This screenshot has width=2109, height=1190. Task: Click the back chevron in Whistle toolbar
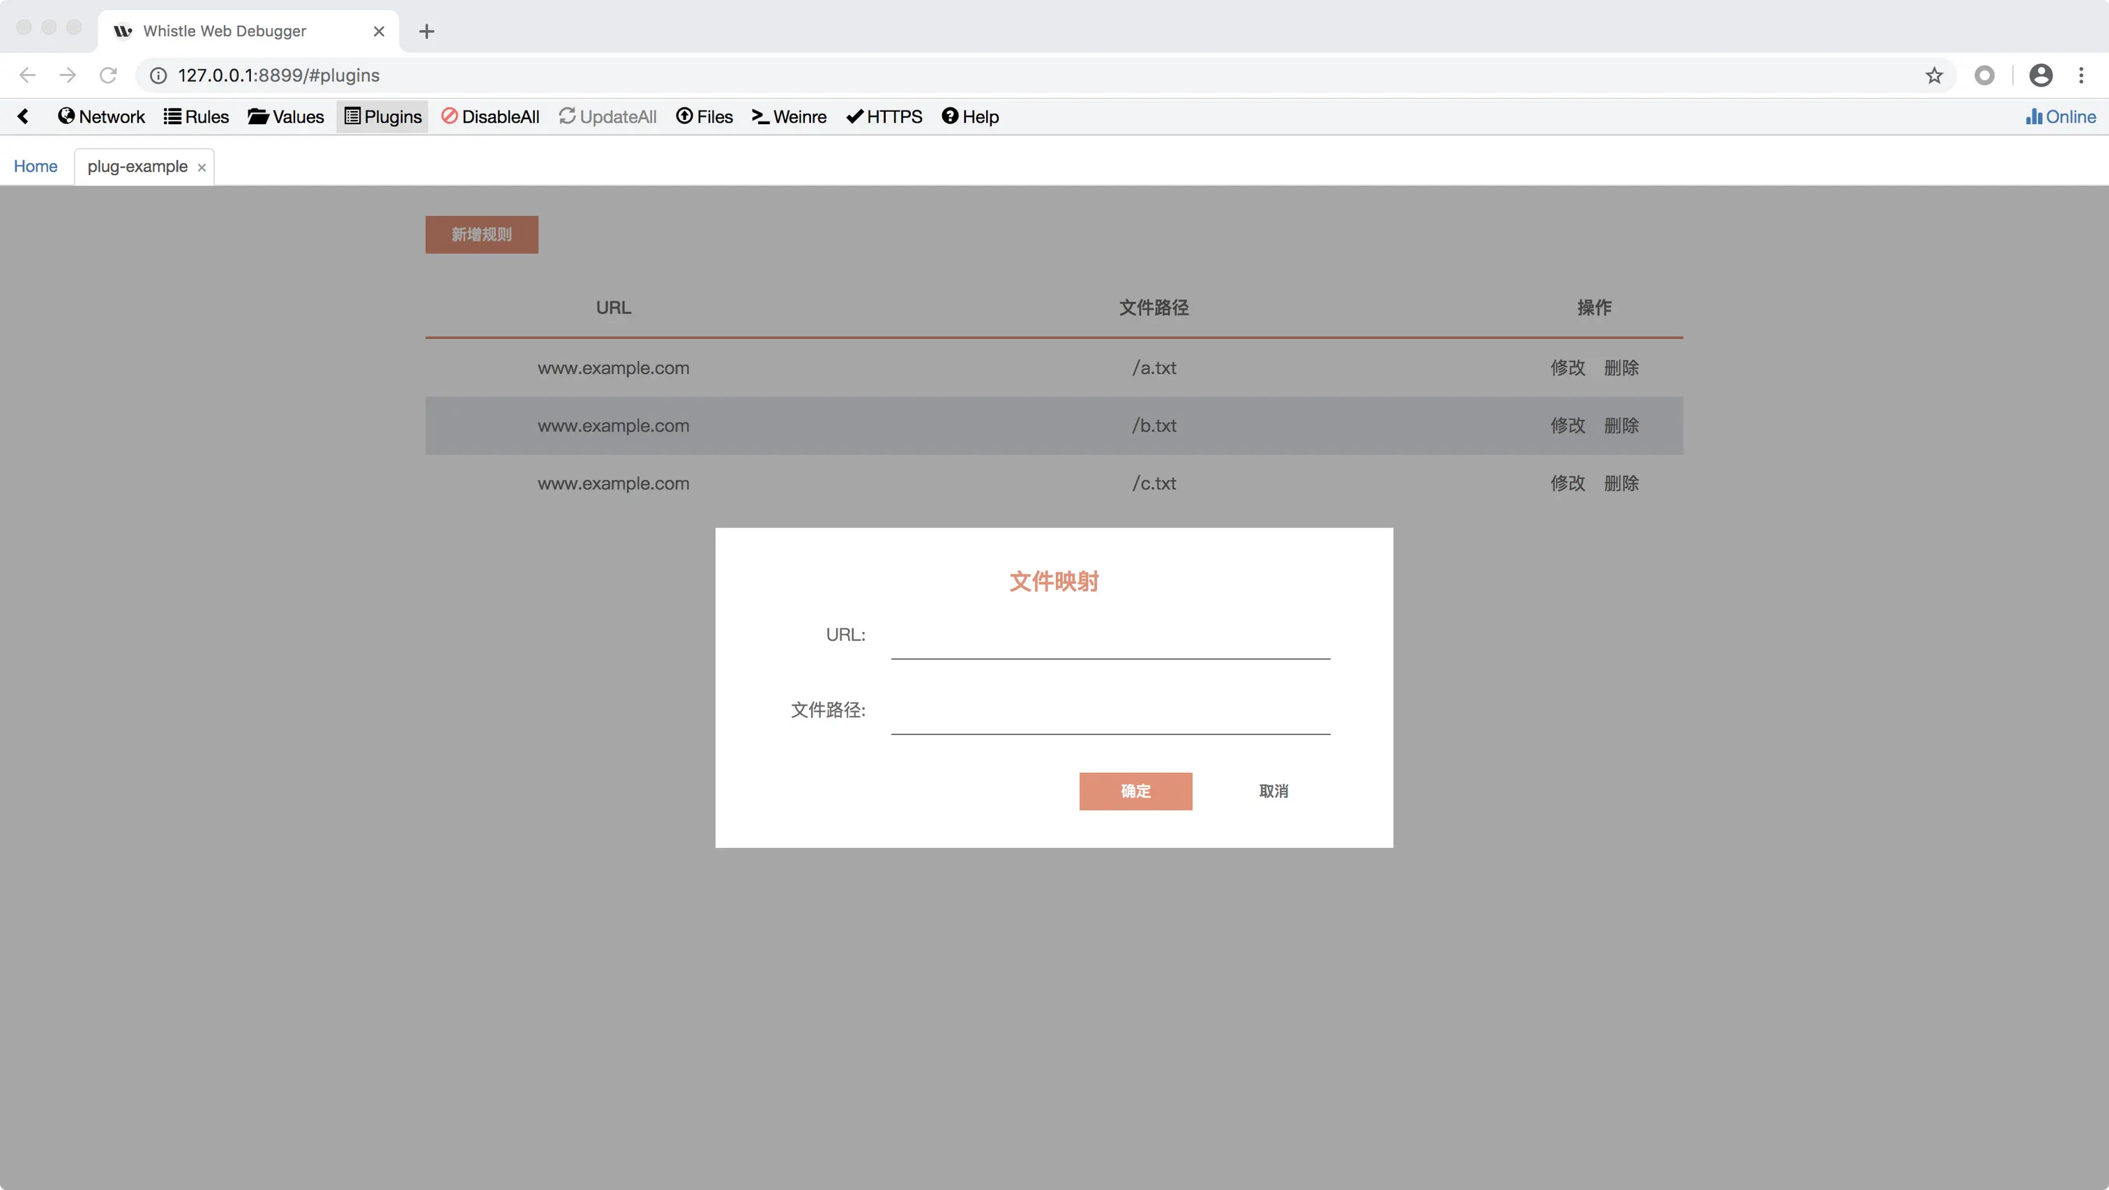(24, 116)
